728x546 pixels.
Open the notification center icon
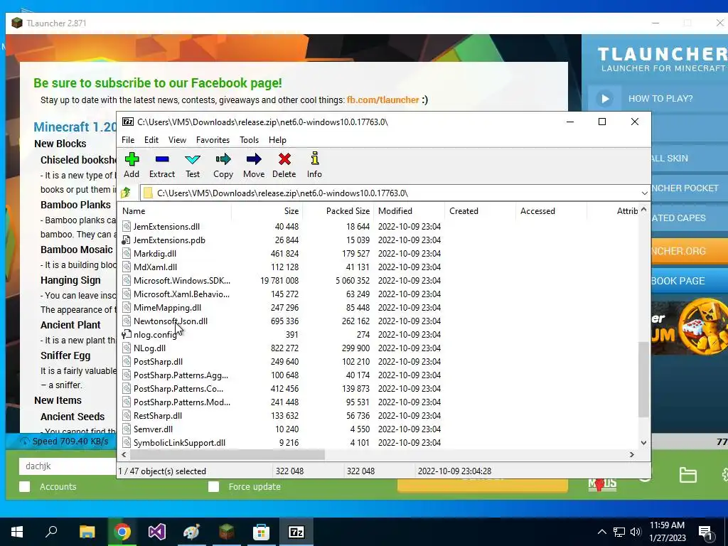click(x=706, y=532)
